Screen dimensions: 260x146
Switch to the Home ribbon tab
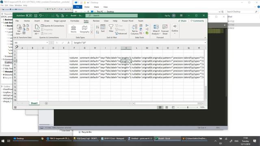point(27,21)
